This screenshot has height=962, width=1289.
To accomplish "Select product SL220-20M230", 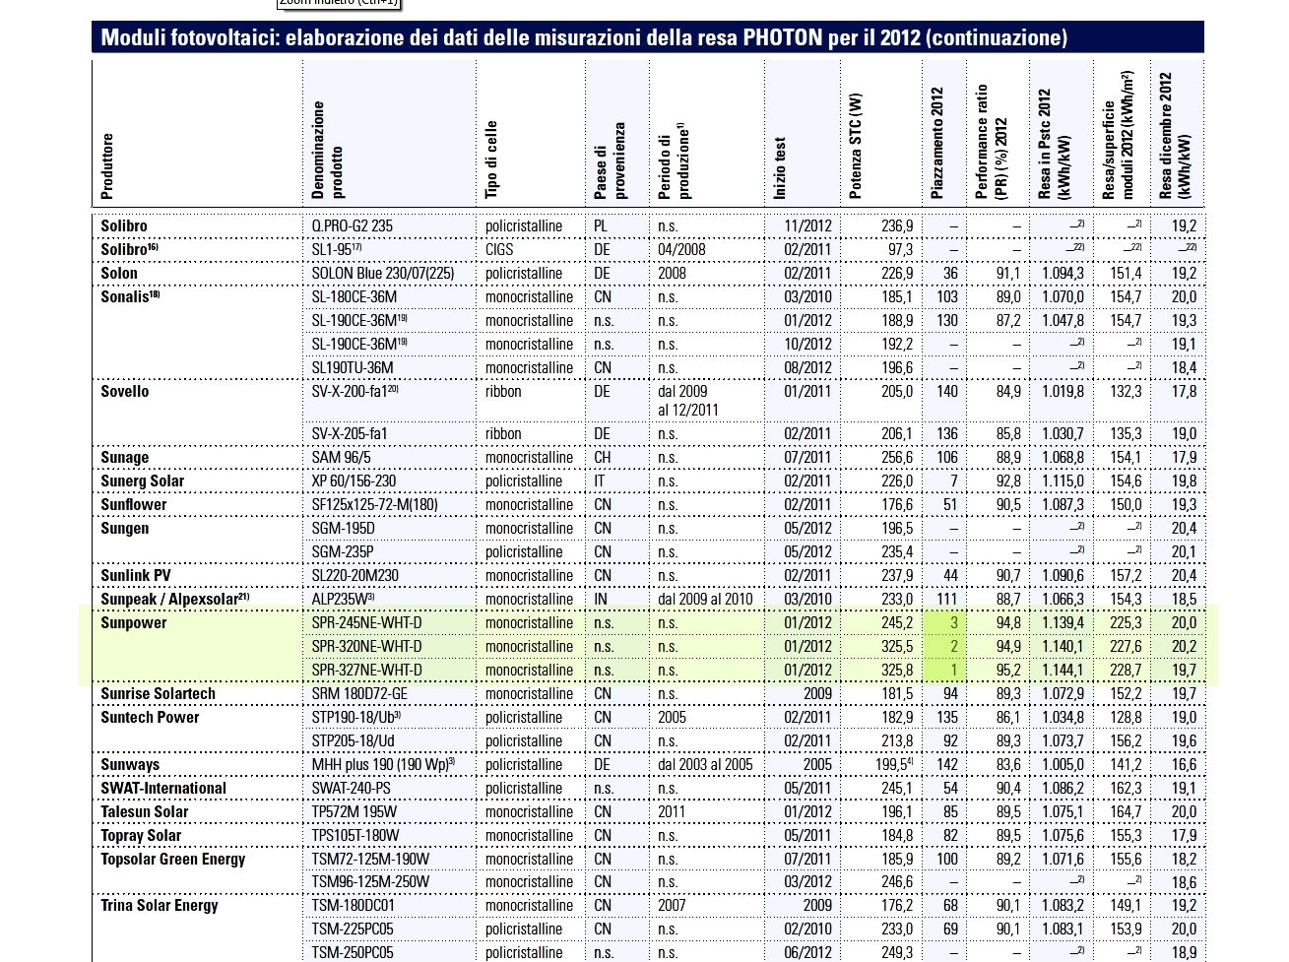I will coord(354,576).
